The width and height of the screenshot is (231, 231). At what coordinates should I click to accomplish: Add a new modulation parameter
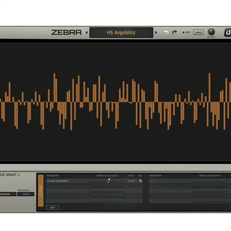pyautogui.click(x=52, y=208)
